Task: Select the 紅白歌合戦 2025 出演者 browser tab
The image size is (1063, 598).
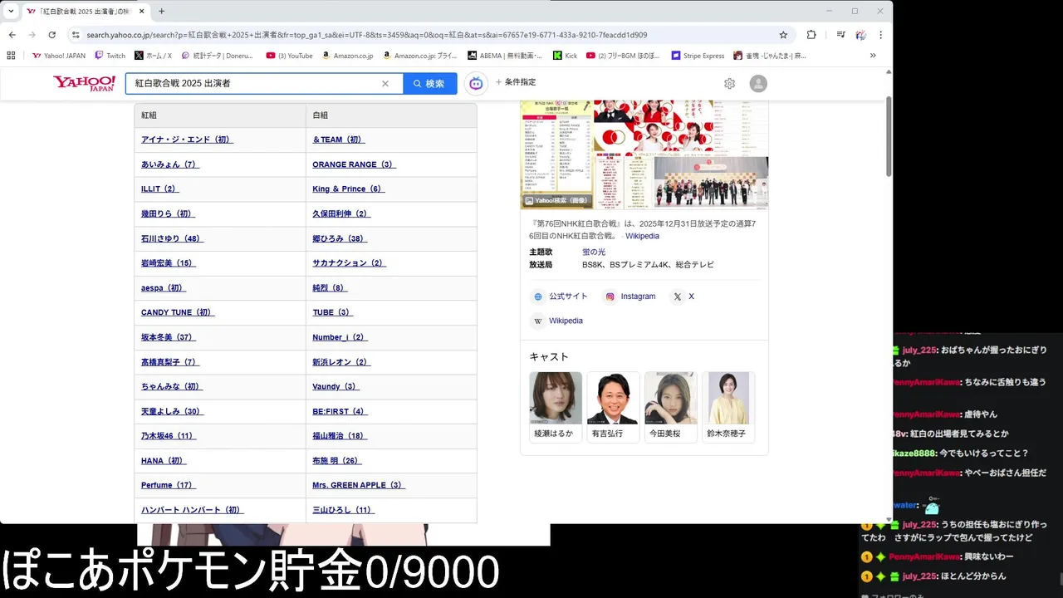Action: tap(86, 12)
